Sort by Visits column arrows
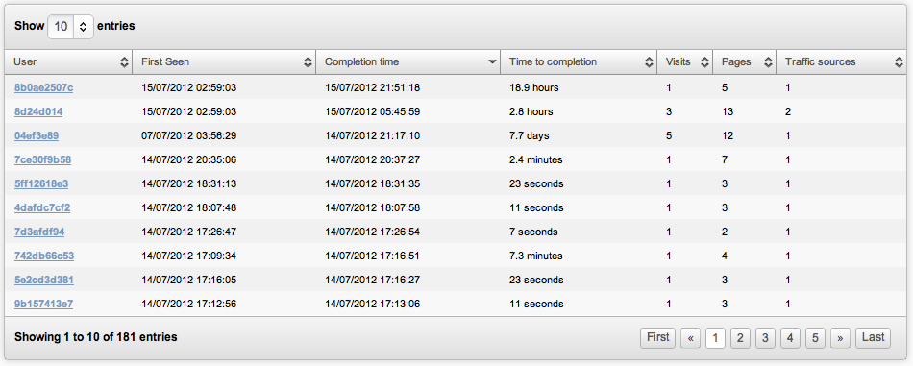This screenshot has width=913, height=366. pyautogui.click(x=704, y=62)
